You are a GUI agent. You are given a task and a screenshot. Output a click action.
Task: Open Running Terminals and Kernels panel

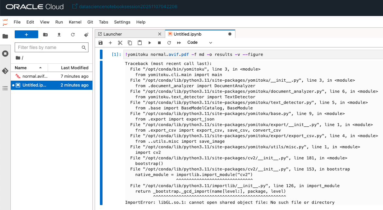[5, 54]
